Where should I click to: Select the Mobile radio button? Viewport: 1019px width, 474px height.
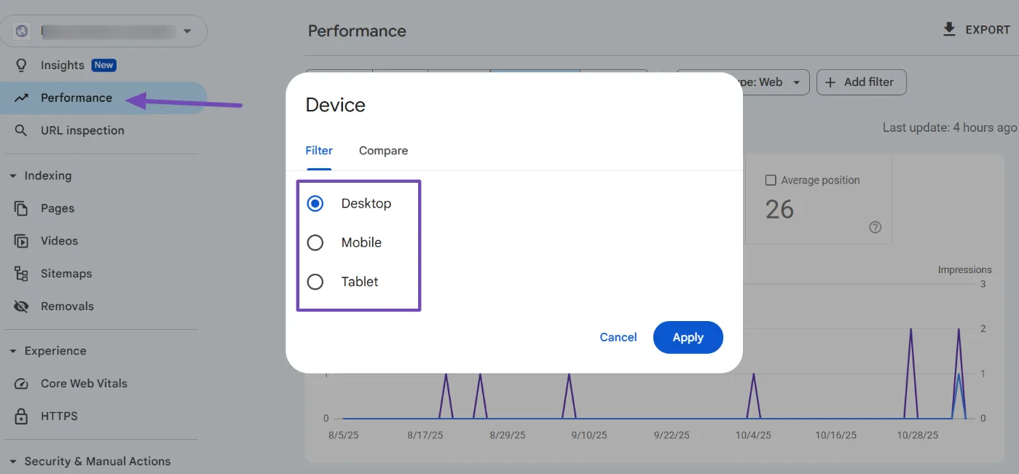(315, 242)
